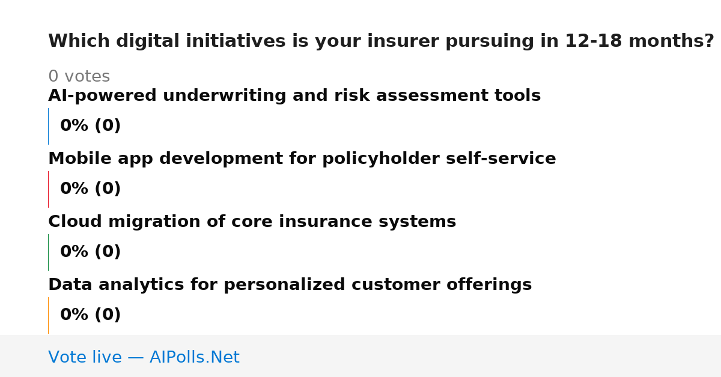The width and height of the screenshot is (721, 377).
Task: Click the '0 votes' total count
Action: pyautogui.click(x=79, y=77)
